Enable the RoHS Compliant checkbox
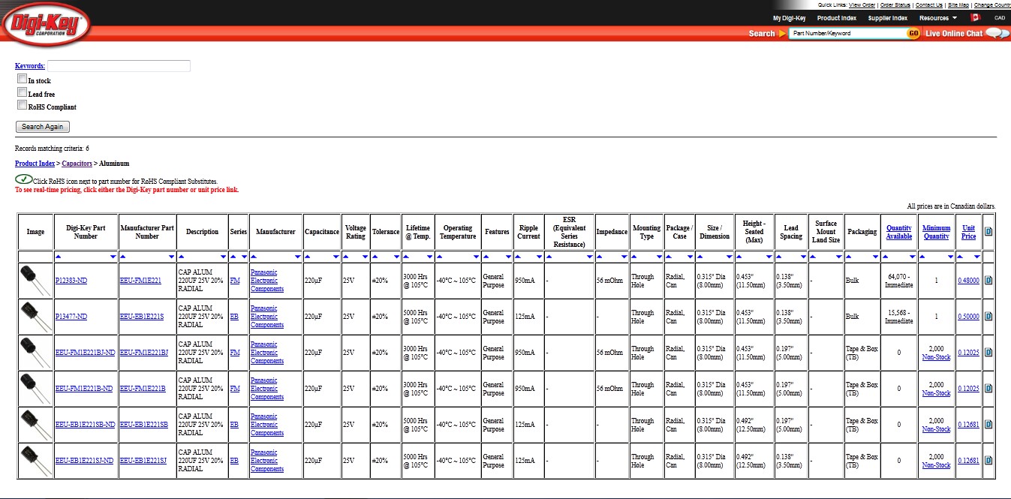The width and height of the screenshot is (1011, 499). [x=22, y=105]
